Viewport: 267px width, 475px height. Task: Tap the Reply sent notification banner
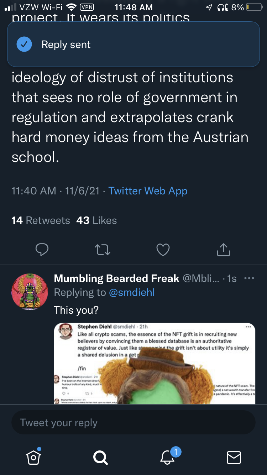click(x=133, y=44)
